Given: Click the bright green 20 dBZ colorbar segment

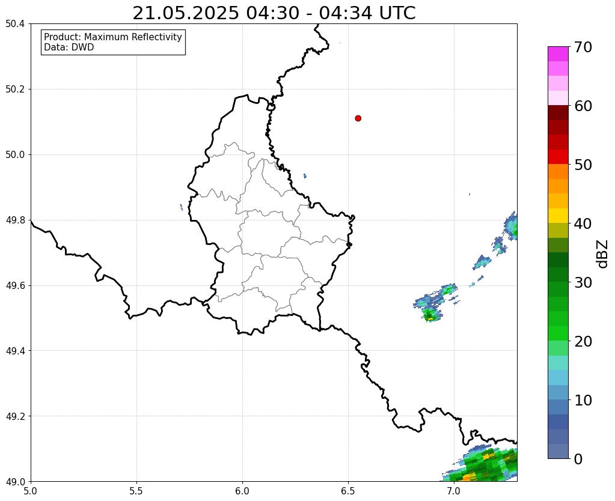Looking at the screenshot, I should point(558,333).
